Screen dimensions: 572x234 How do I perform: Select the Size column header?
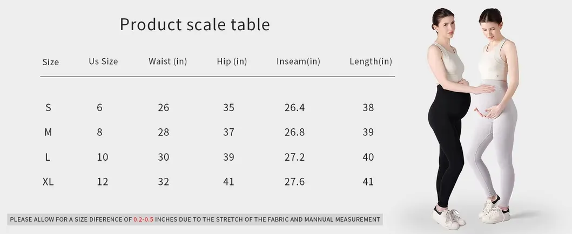click(50, 62)
